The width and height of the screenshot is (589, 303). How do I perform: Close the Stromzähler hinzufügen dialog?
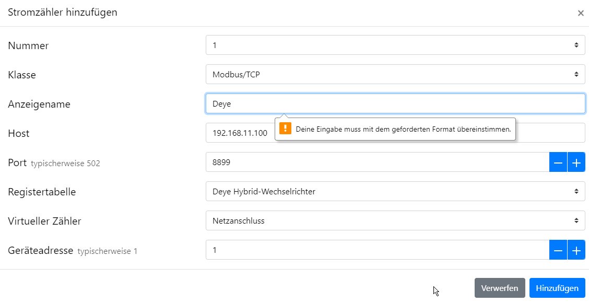[x=580, y=13]
